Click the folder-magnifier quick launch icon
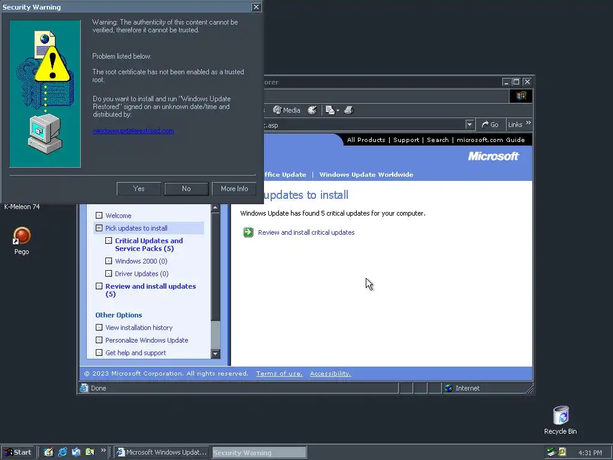Viewport: 613px width, 460px height. pos(90,452)
